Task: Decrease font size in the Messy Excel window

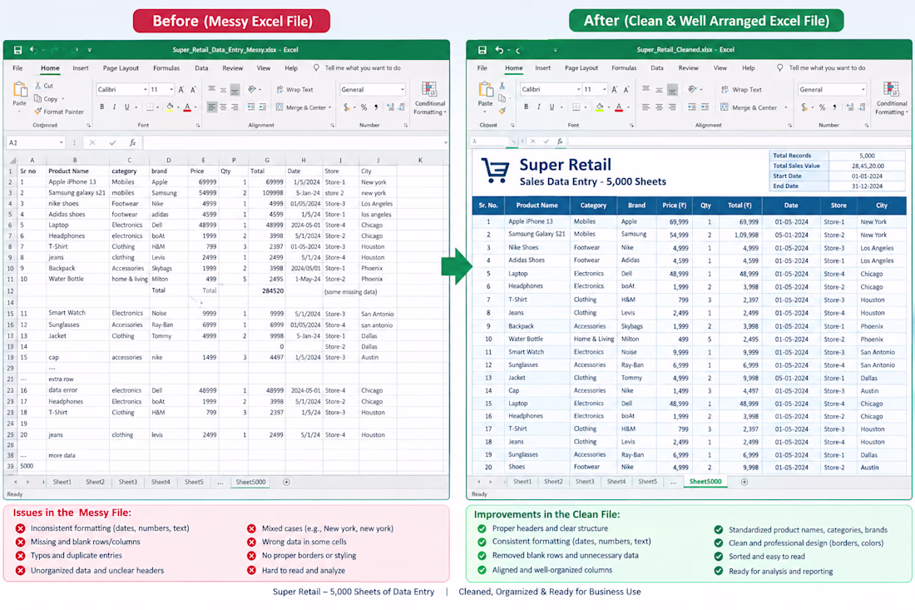Action: 193,89
